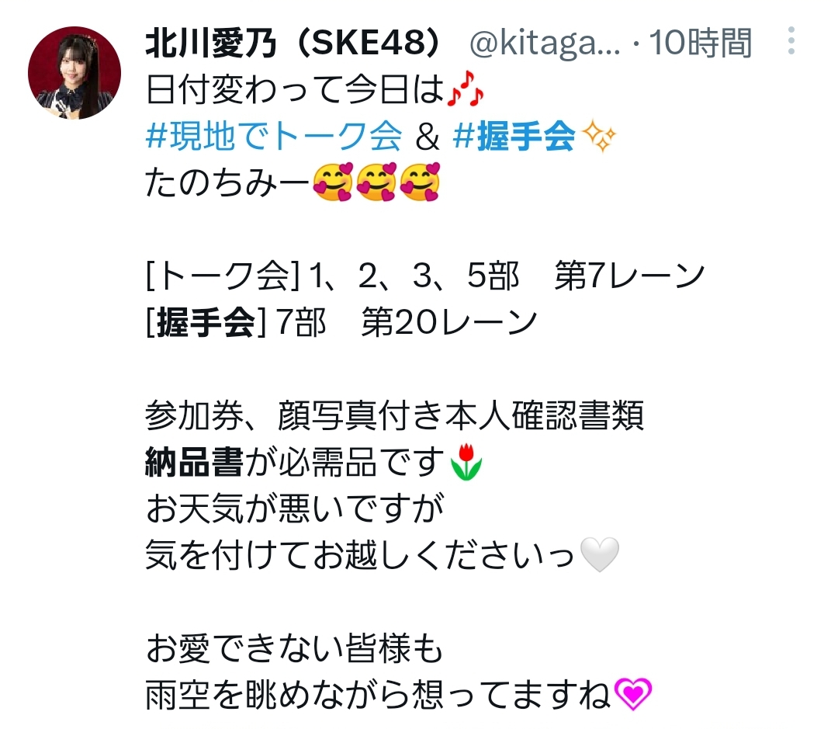Open the @kitaga... username handle
Image resolution: width=838 pixels, height=729 pixels.
545,43
